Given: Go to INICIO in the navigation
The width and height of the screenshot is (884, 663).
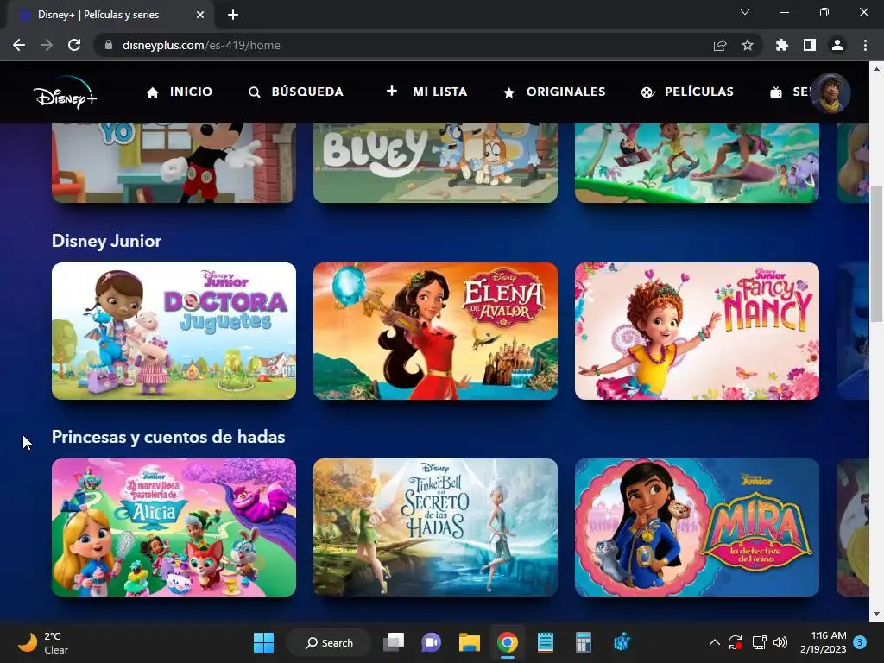Looking at the screenshot, I should [180, 92].
